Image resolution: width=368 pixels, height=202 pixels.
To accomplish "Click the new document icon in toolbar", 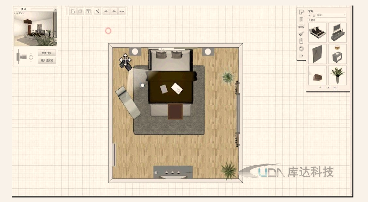I will 73,11.
